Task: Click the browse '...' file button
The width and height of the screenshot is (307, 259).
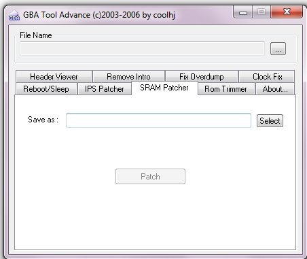Action: [278, 49]
